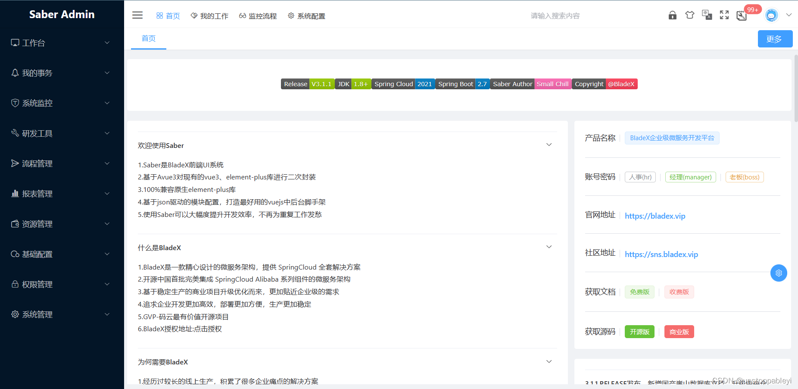Click the 权限管理 lock icon in sidebar
The image size is (798, 389).
(x=15, y=284)
